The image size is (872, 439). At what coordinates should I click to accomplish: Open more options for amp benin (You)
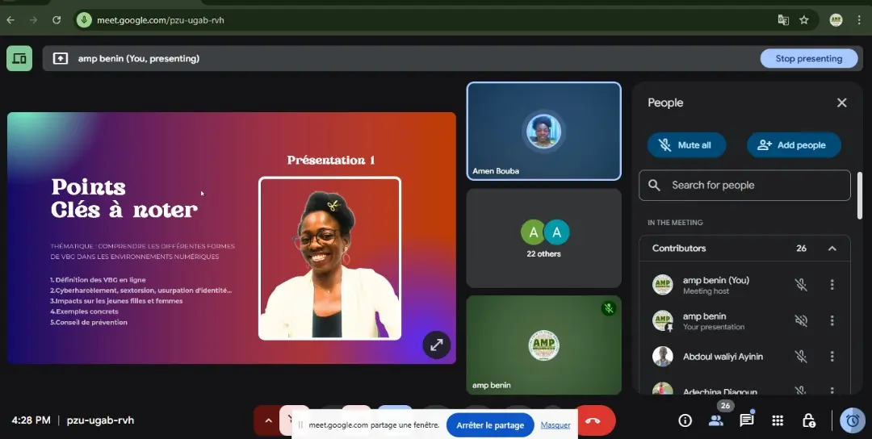(x=832, y=285)
